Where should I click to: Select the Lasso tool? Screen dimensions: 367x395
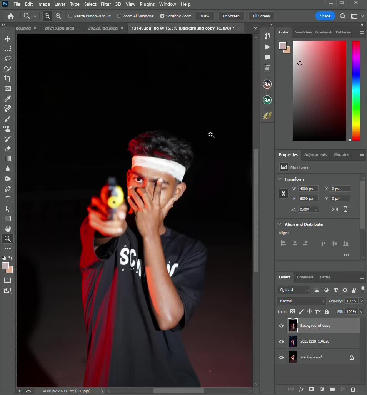tap(8, 59)
